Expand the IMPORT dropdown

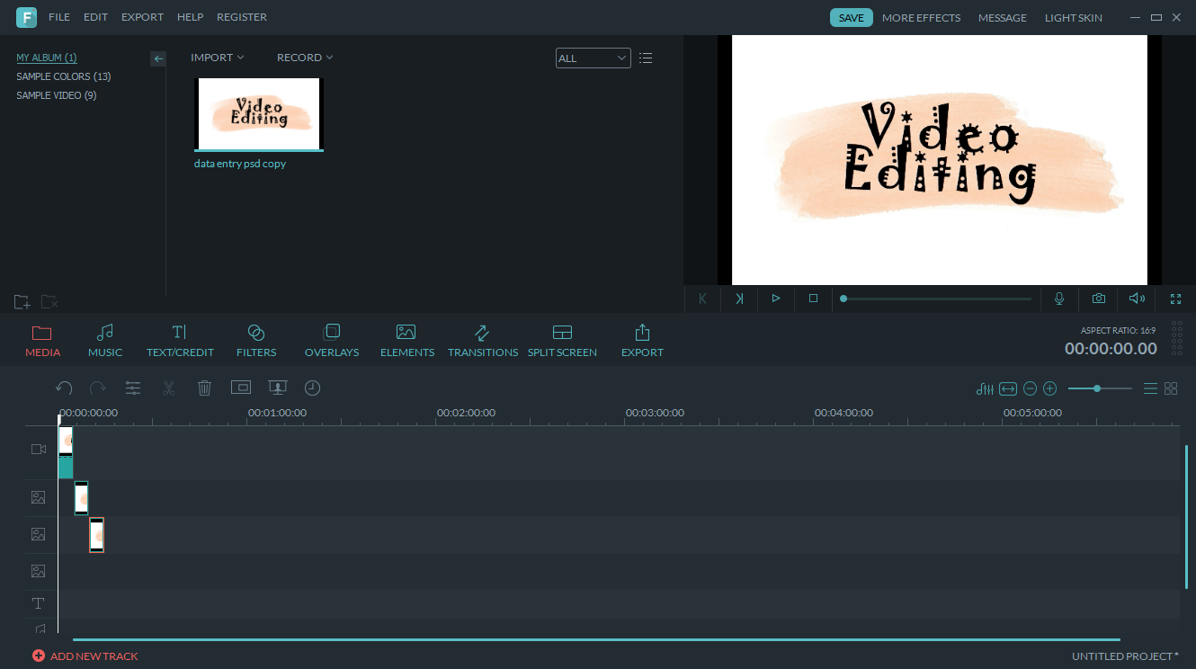pyautogui.click(x=218, y=58)
